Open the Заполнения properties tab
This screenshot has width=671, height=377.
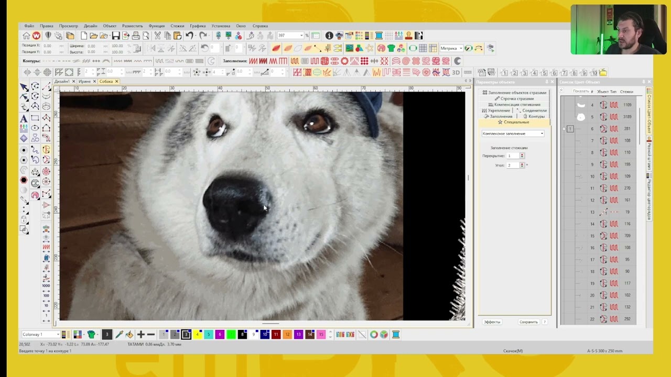[499, 116]
